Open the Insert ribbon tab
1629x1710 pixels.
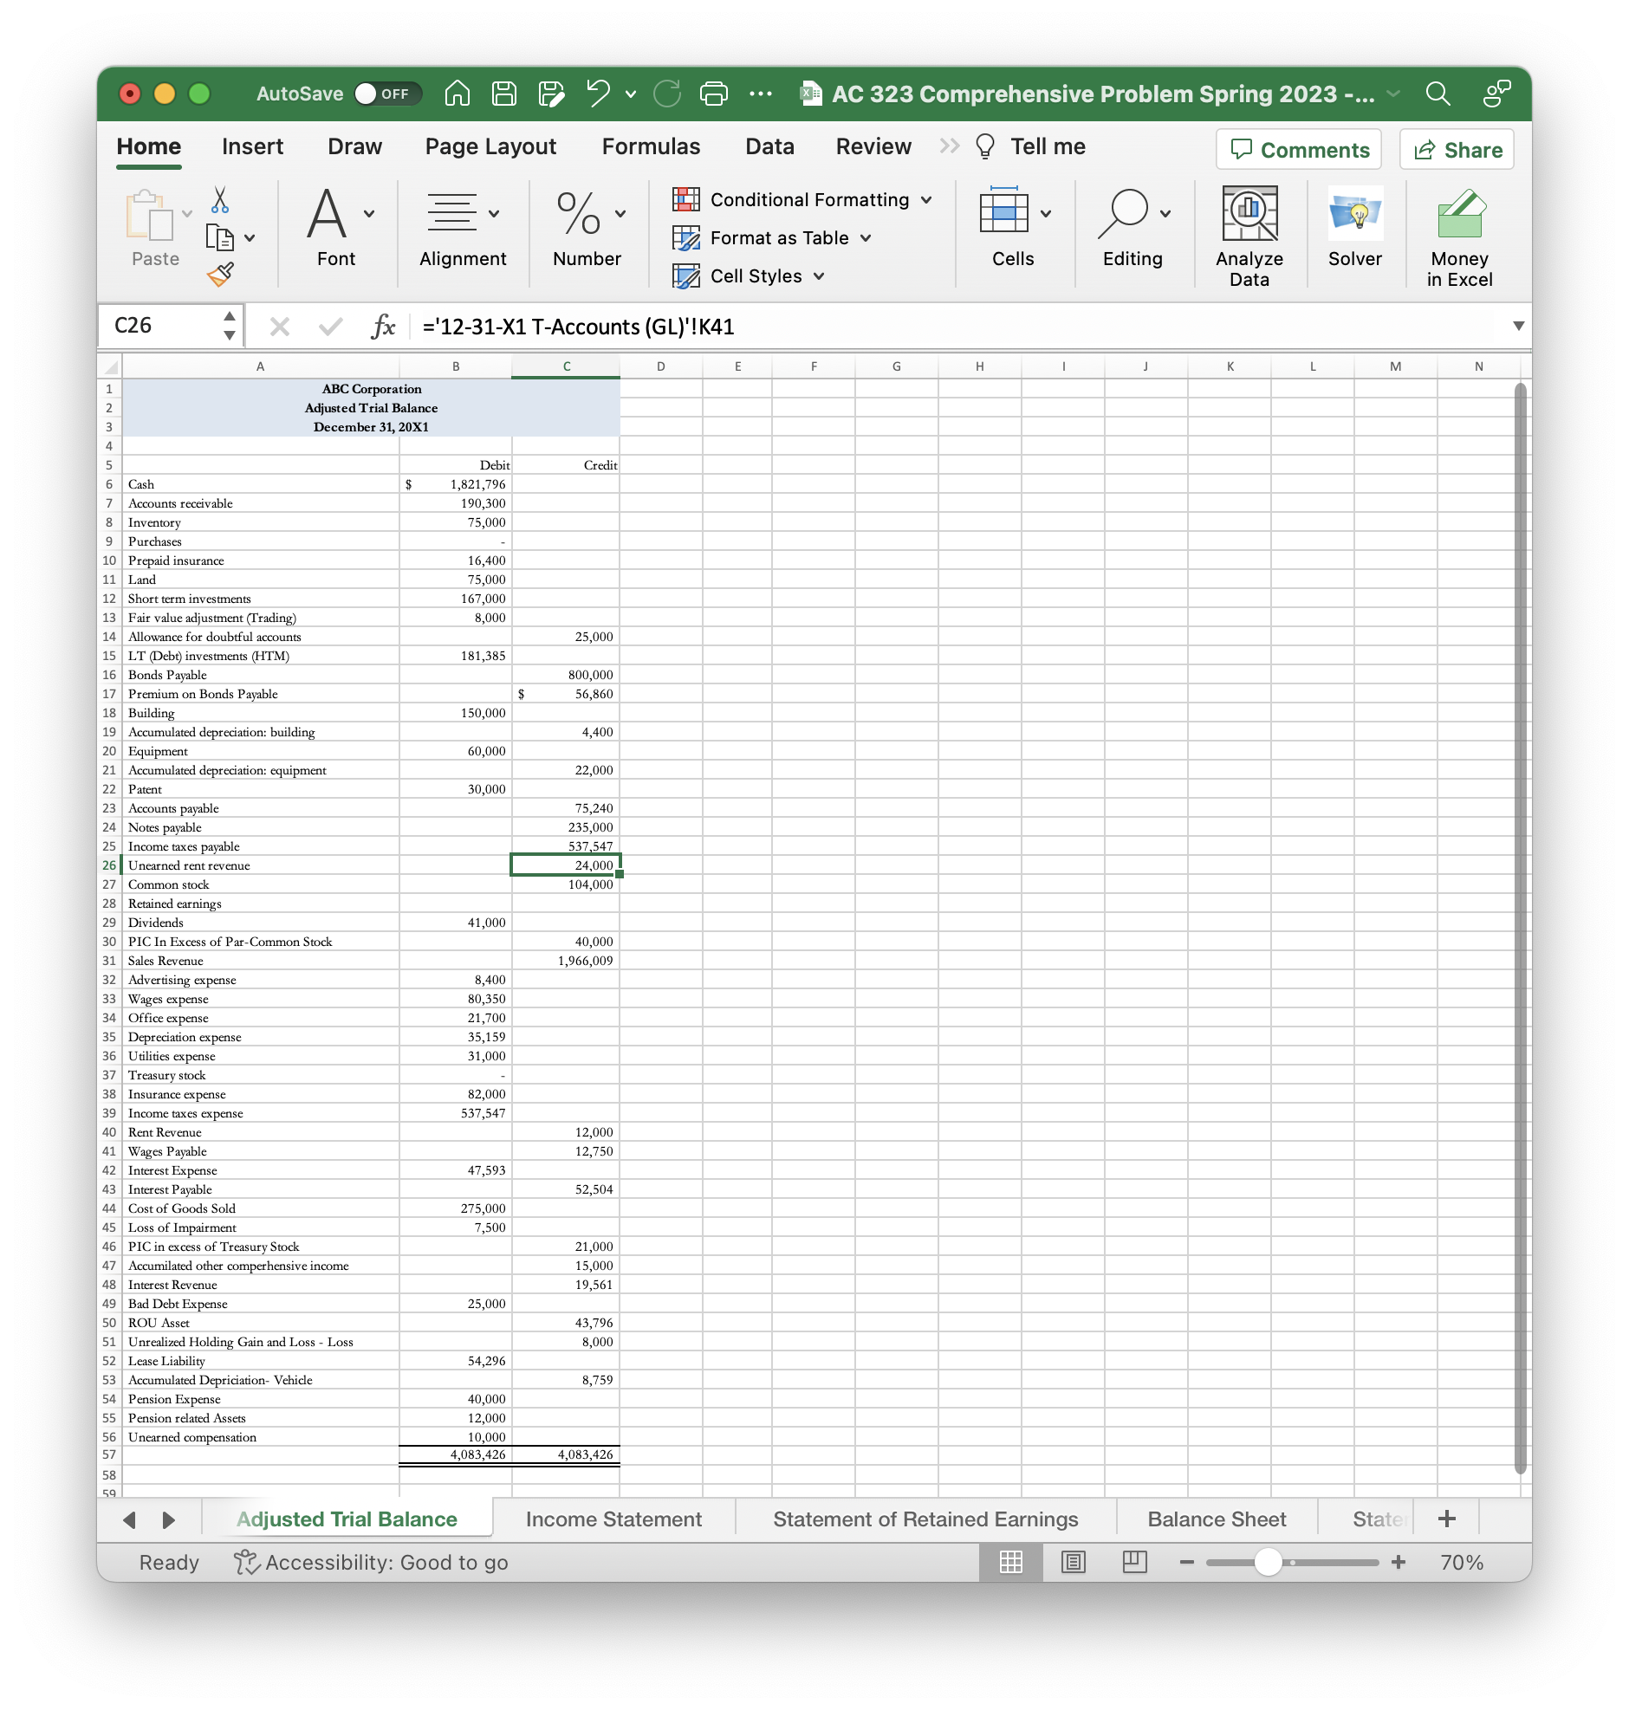[x=253, y=146]
